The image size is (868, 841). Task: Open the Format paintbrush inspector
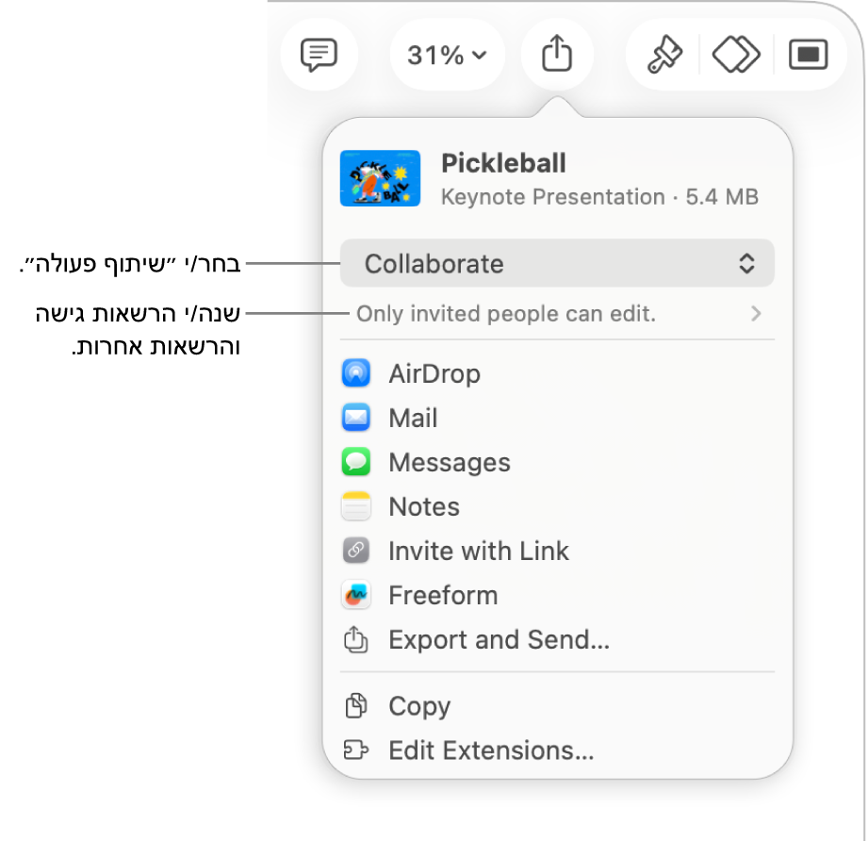click(x=664, y=55)
